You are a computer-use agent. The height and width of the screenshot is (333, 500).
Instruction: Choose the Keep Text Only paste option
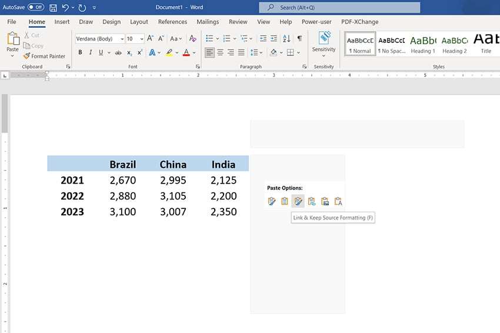click(x=338, y=201)
